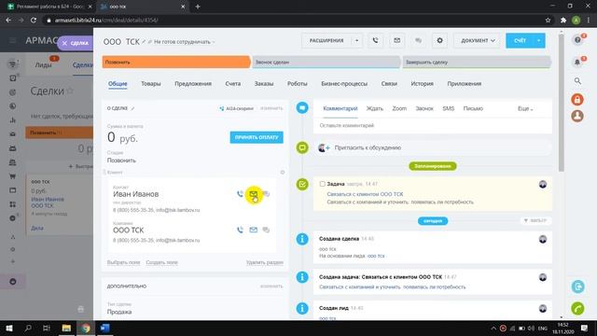Image resolution: width=597 pixels, height=336 pixels.
Task: Open the Еще menu in timeline
Action: pyautogui.click(x=525, y=109)
